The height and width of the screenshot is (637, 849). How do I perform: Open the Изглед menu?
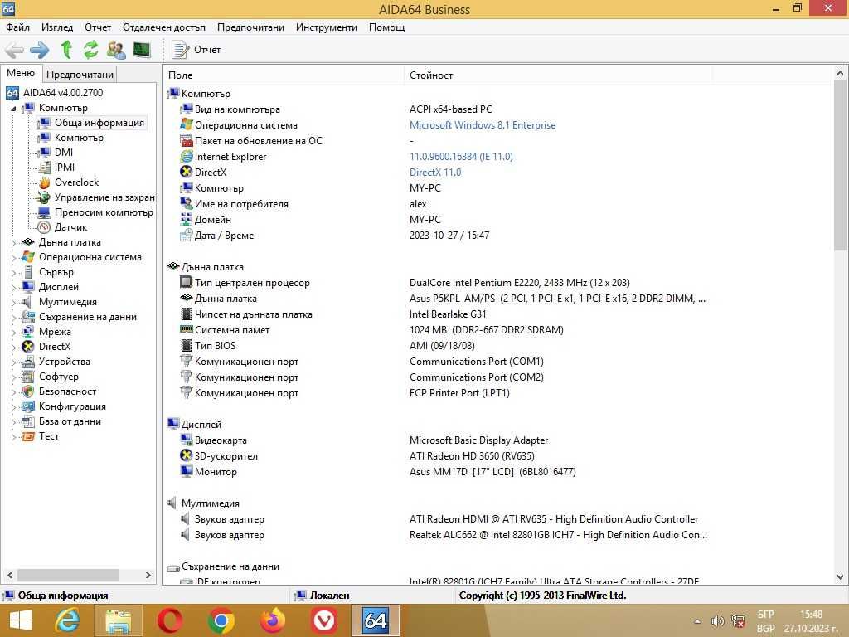pyautogui.click(x=57, y=27)
